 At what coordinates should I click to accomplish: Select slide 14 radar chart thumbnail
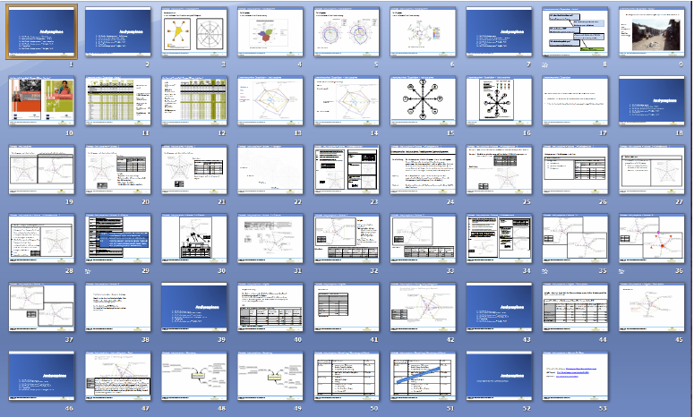347,101
